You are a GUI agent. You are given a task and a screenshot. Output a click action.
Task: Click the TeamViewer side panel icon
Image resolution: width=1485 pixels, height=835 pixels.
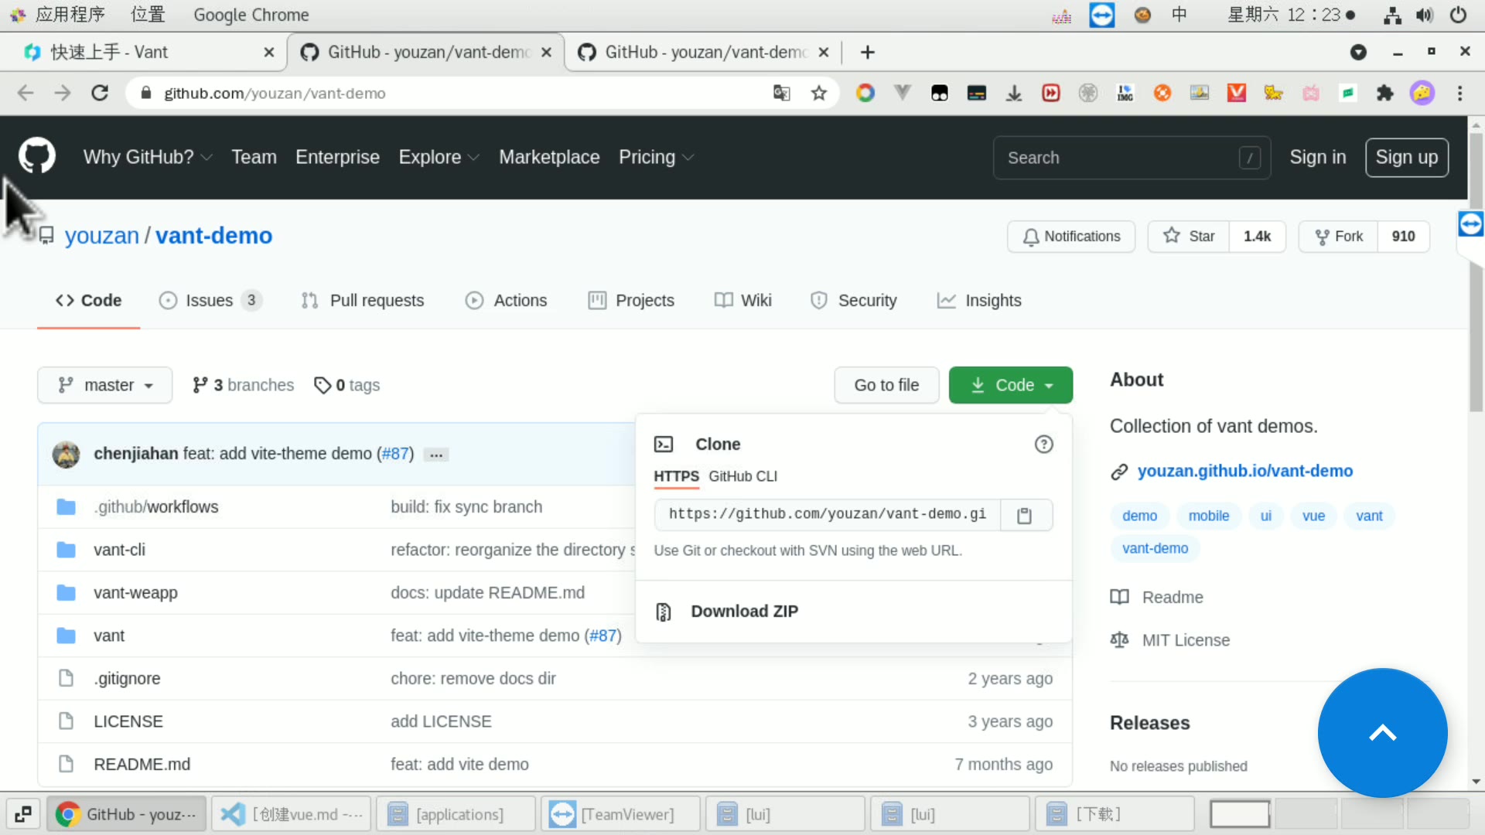[x=1471, y=224]
